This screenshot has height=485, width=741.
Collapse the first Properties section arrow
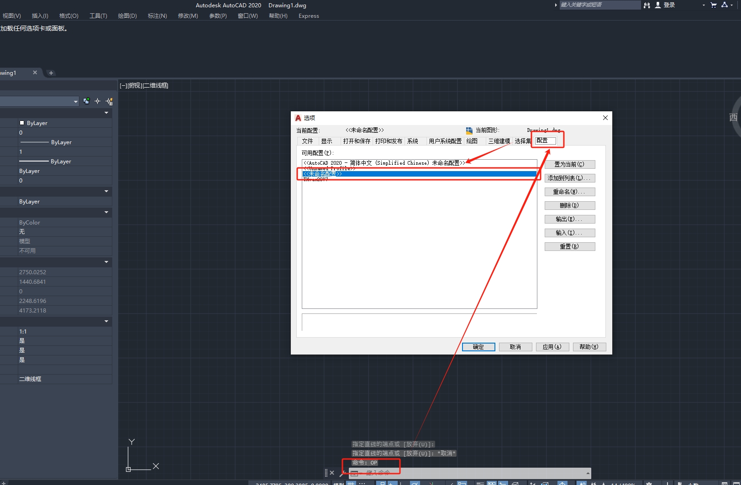106,113
